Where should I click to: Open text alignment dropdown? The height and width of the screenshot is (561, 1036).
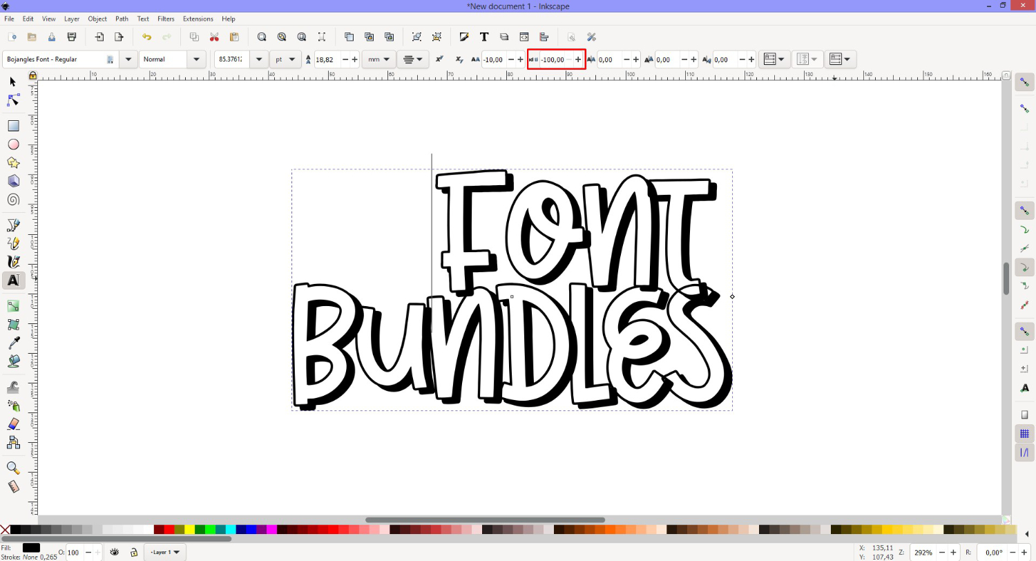click(412, 59)
